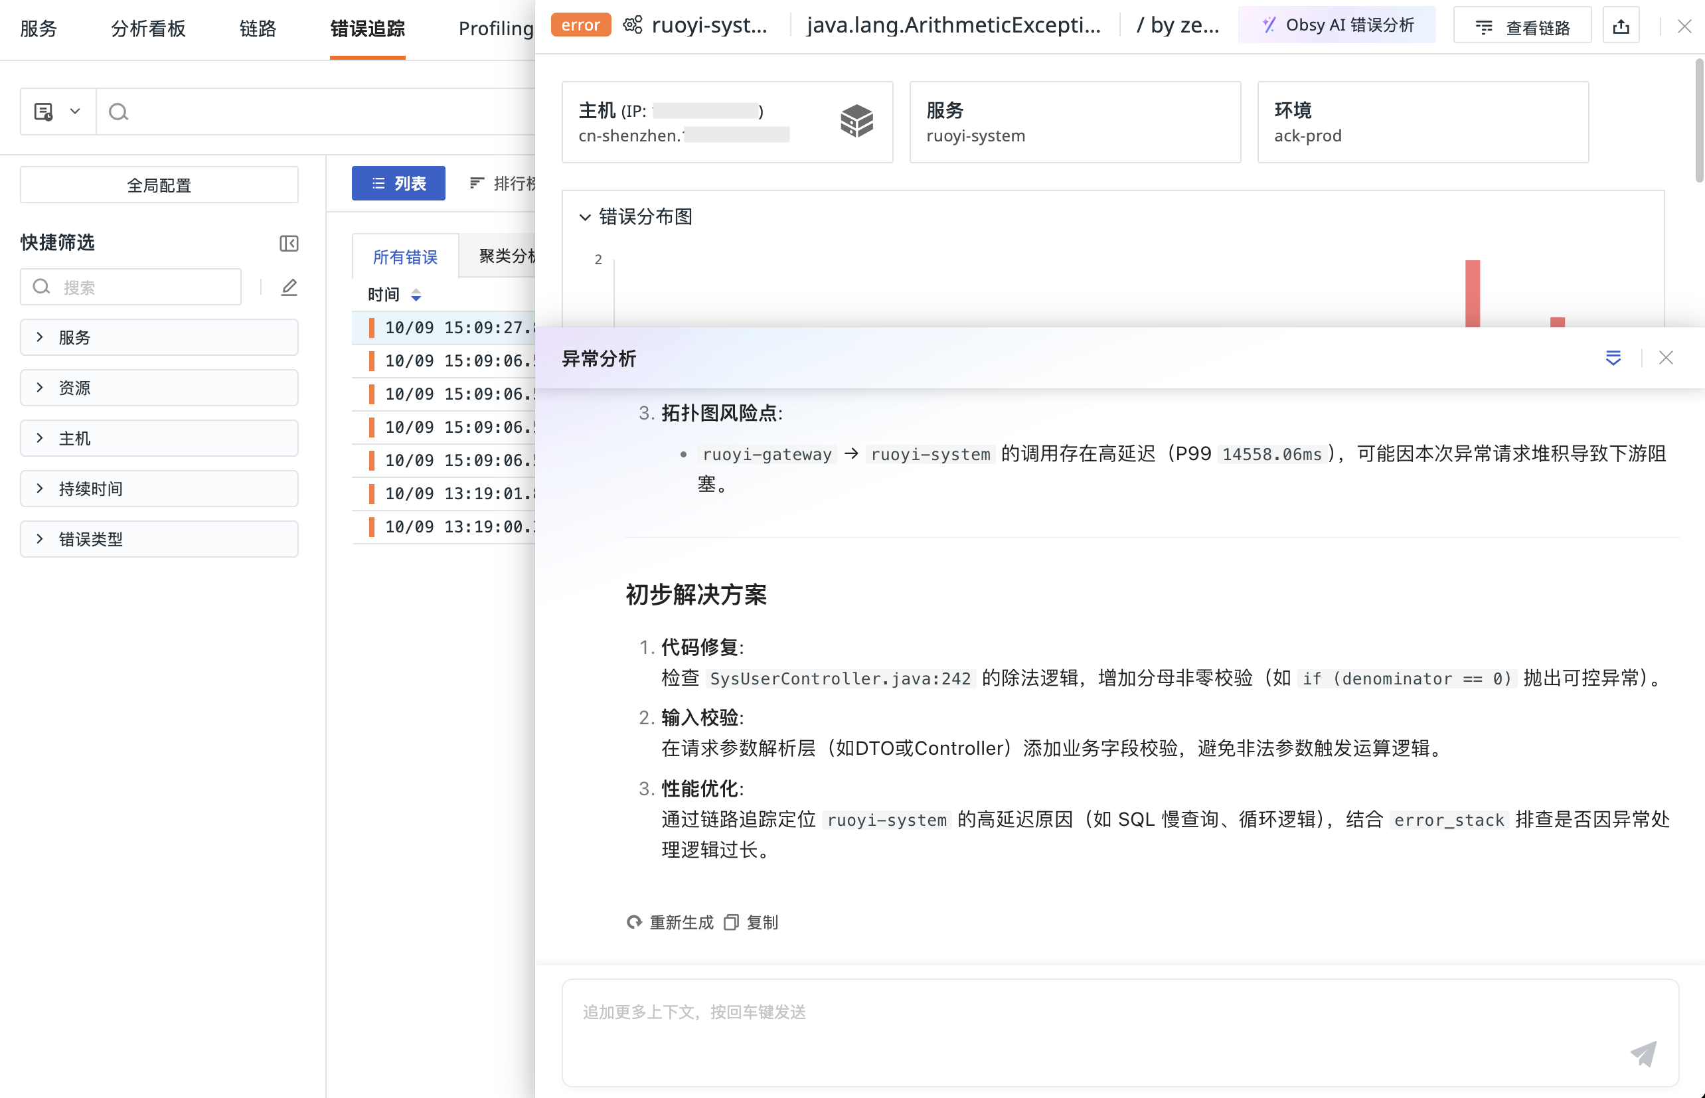Viewport: 1705px width, 1098px height.
Task: Focus the 追加更多上下文 input box
Action: point(1120,1032)
